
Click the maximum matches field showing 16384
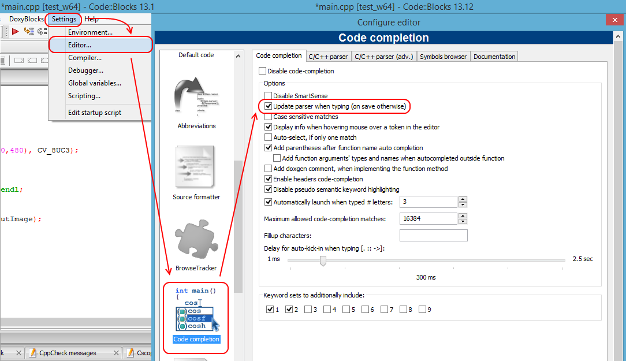click(428, 218)
